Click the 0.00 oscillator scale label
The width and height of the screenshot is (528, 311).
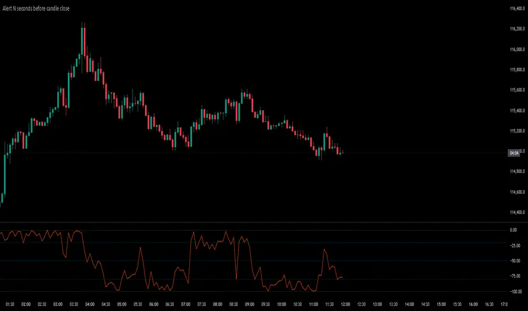[x=513, y=230]
